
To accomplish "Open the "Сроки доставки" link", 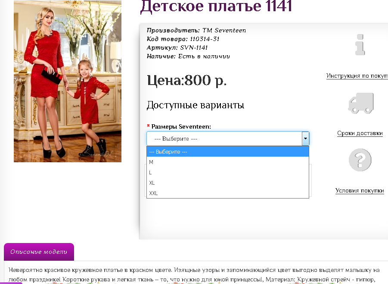I will click(360, 134).
